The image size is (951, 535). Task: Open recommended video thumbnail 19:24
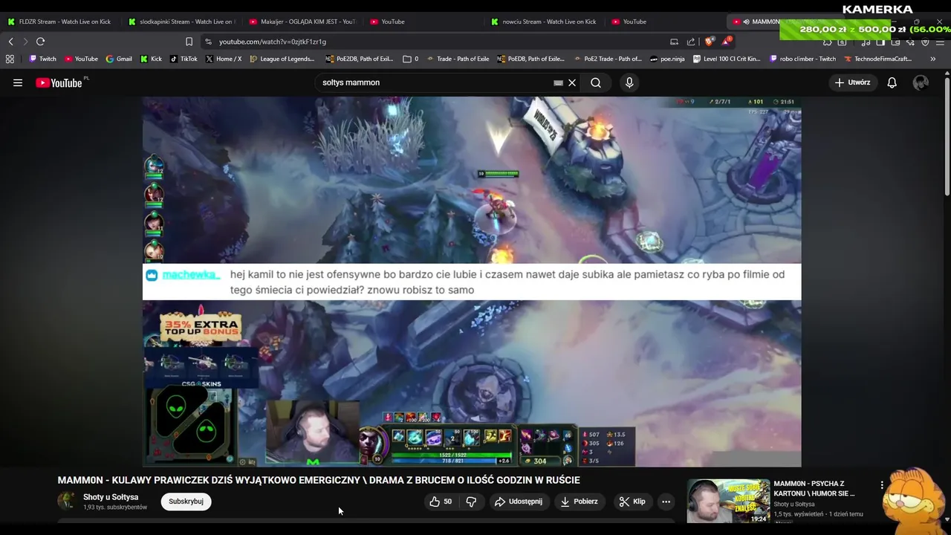click(728, 501)
